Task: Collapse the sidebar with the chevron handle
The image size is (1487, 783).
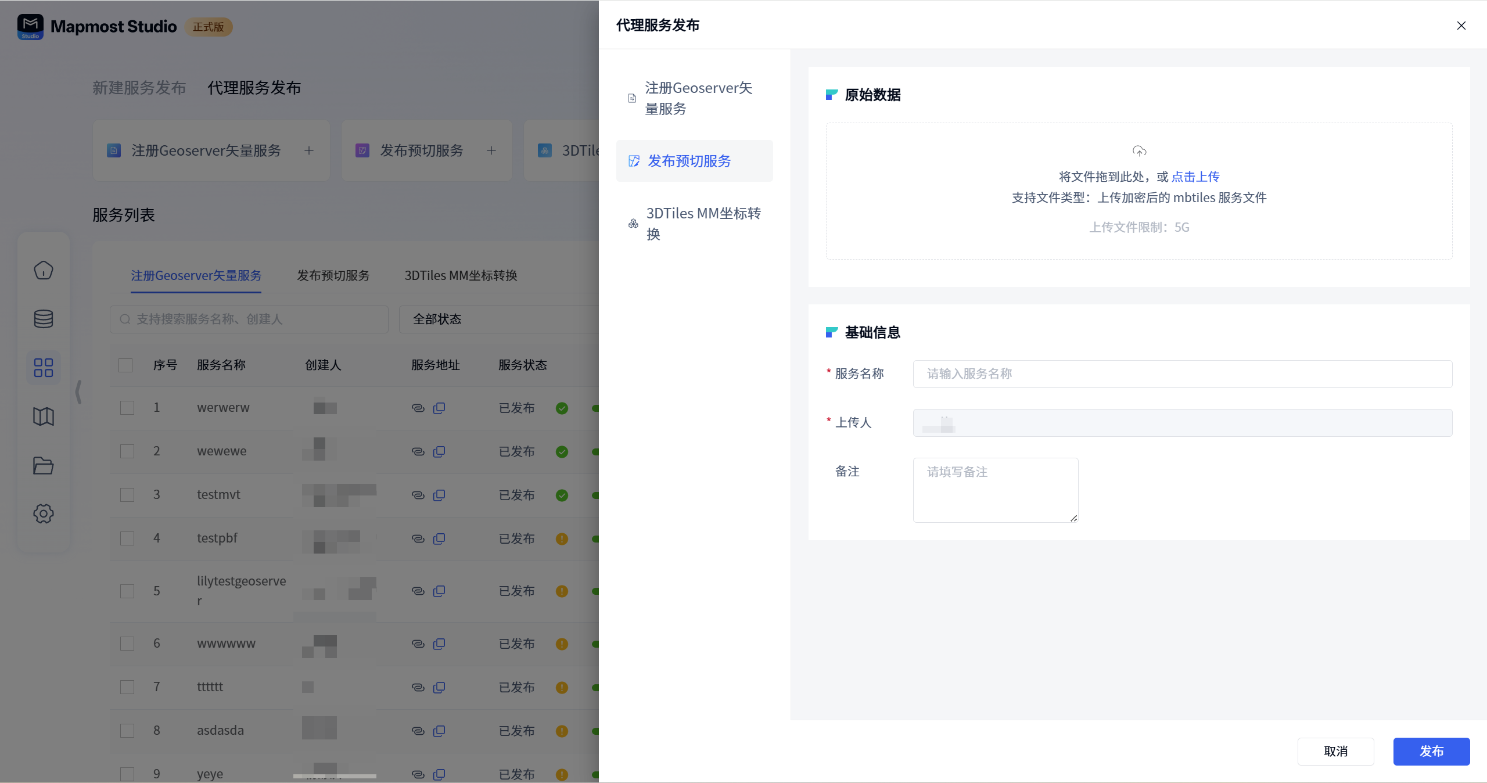Action: (x=78, y=392)
